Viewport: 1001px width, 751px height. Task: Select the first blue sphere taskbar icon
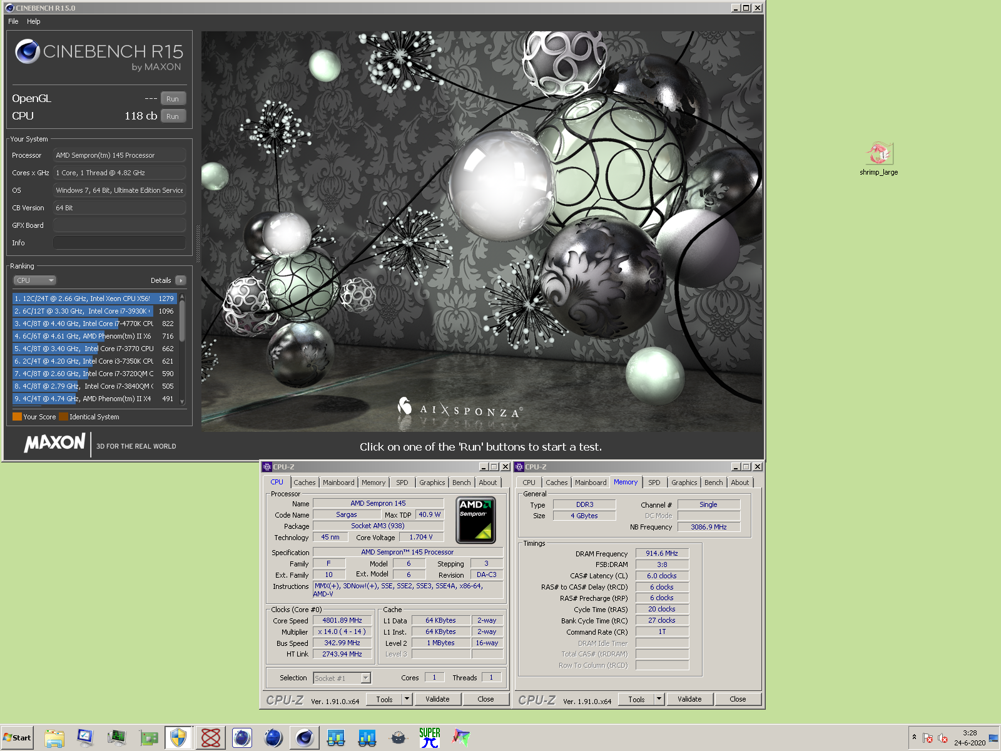click(242, 738)
